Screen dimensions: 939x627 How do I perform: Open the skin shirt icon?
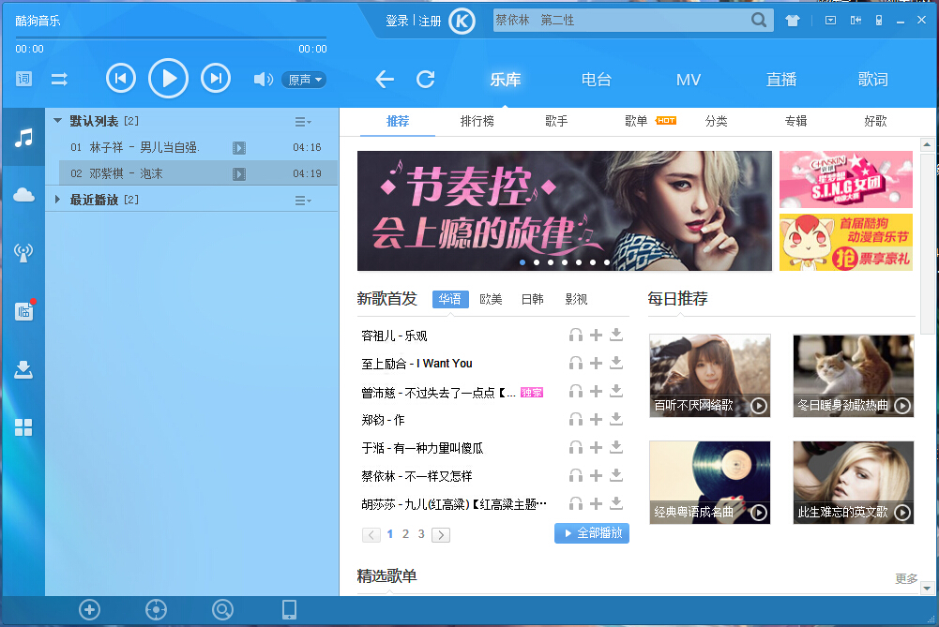(793, 21)
